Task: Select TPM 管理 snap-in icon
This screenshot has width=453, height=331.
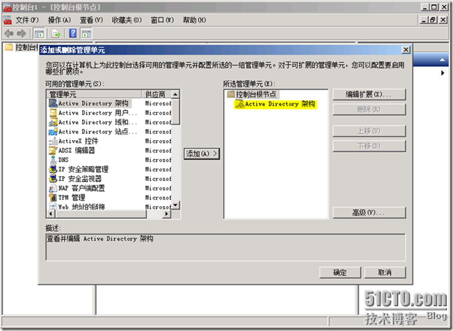Action: tap(53, 198)
